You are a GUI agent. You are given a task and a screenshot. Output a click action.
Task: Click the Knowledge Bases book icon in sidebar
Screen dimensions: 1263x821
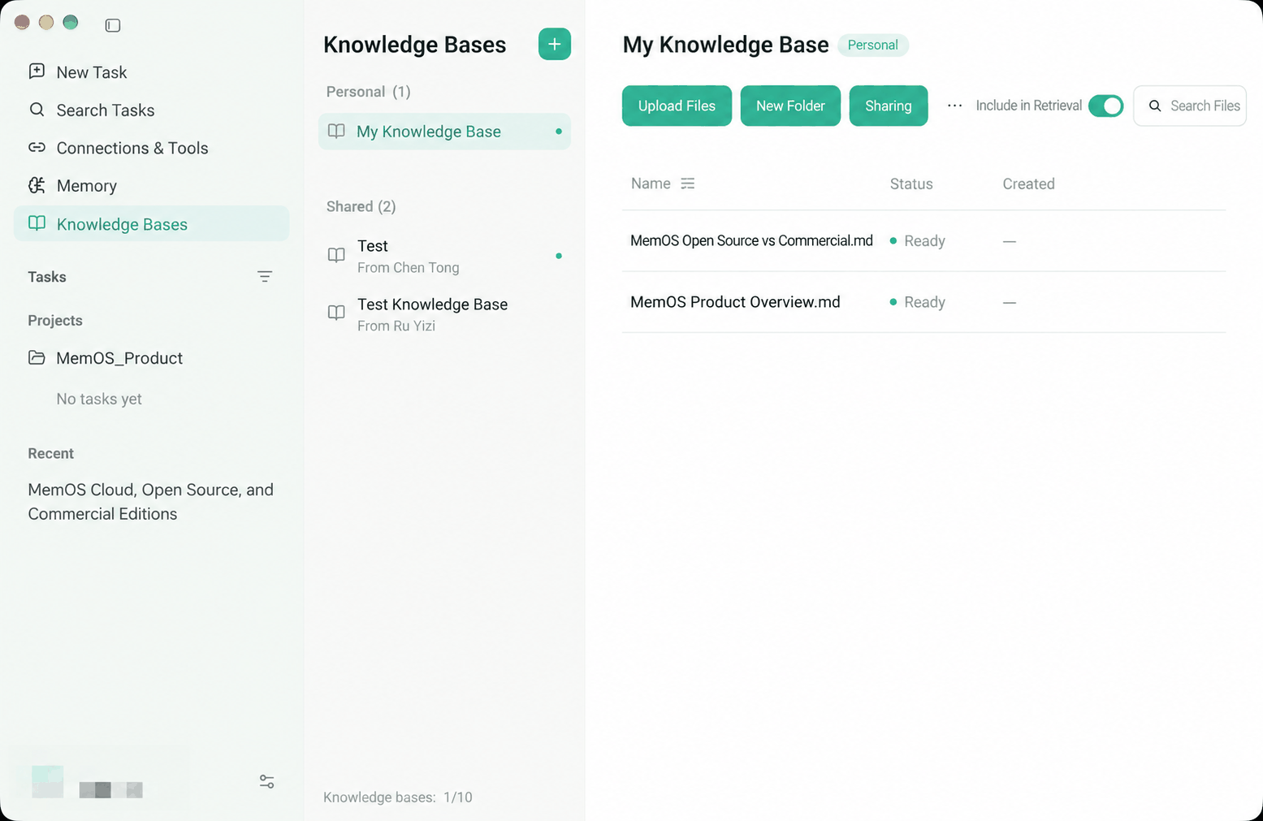pyautogui.click(x=37, y=223)
